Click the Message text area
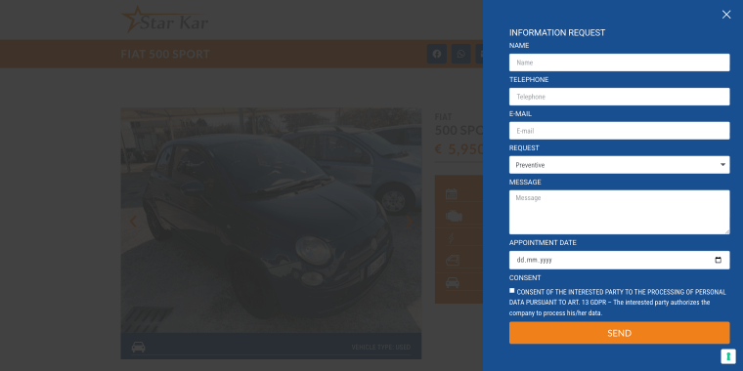This screenshot has width=743, height=371. click(x=619, y=212)
